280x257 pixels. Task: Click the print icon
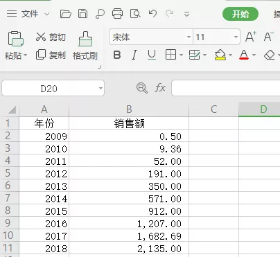coord(117,14)
